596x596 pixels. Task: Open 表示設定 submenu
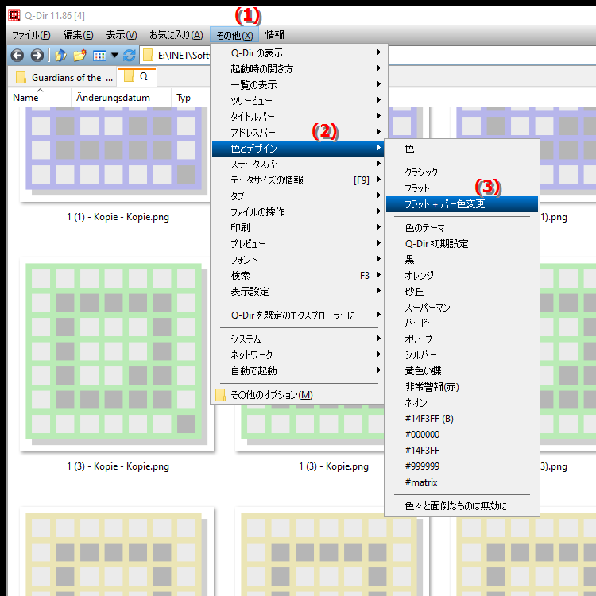point(298,292)
